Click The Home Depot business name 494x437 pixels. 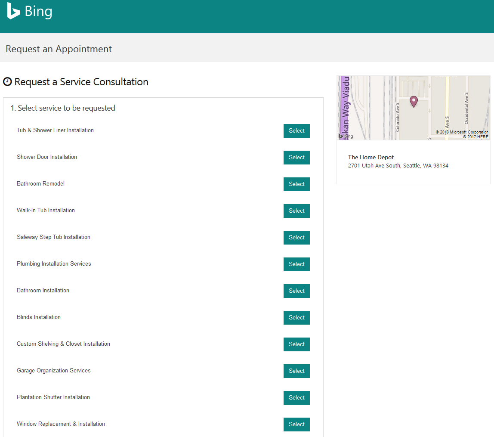pos(371,158)
